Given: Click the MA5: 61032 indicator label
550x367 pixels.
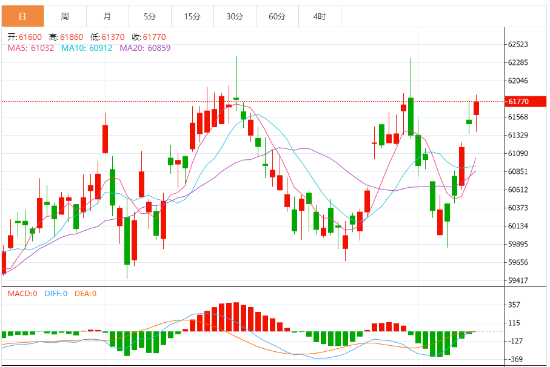Looking at the screenshot, I should pos(31,48).
